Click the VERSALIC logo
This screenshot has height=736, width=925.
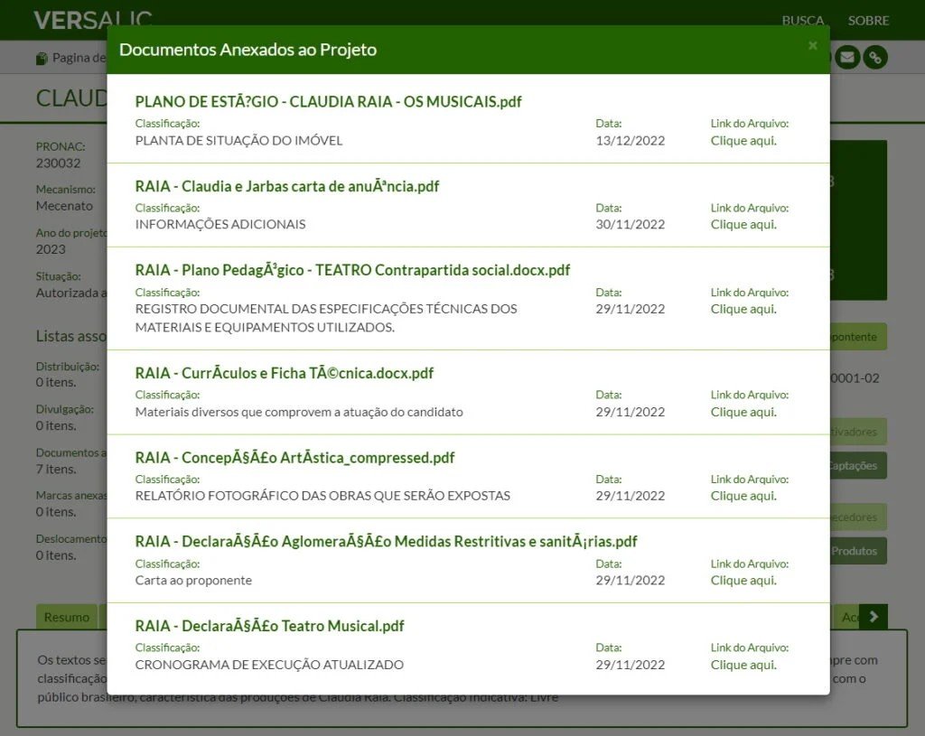click(x=92, y=20)
